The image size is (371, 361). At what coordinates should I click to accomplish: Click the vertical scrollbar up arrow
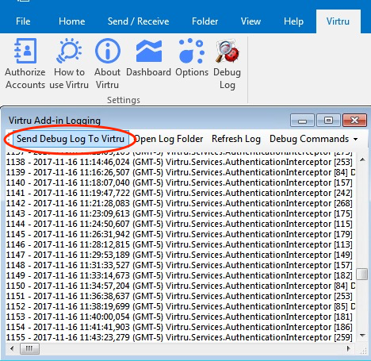(x=362, y=159)
